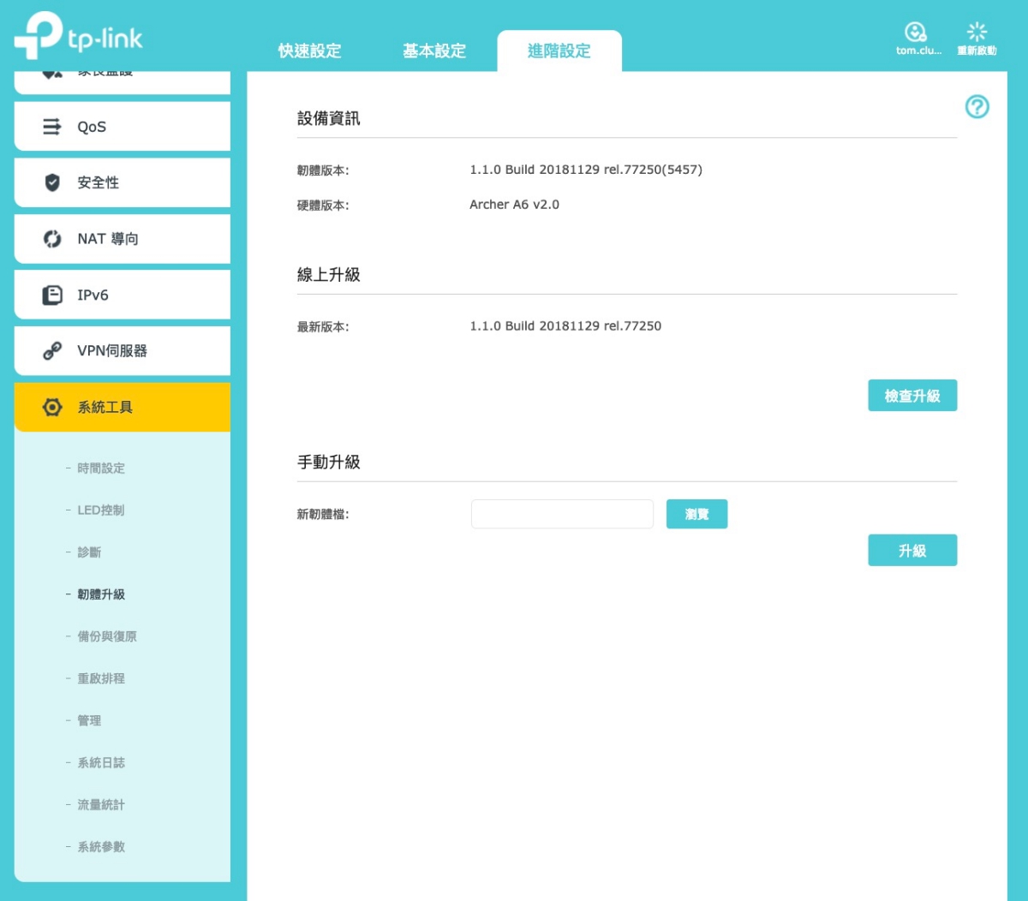Click the IPv6 icon in sidebar
The image size is (1028, 901).
(52, 295)
